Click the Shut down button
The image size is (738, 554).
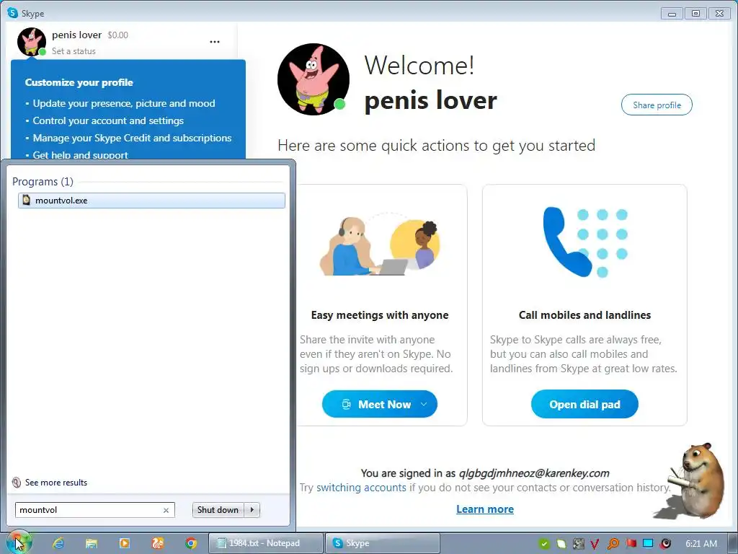pyautogui.click(x=218, y=510)
